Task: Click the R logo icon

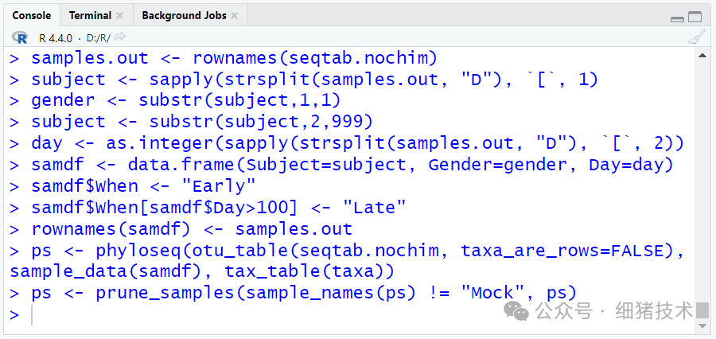Action: (x=20, y=37)
